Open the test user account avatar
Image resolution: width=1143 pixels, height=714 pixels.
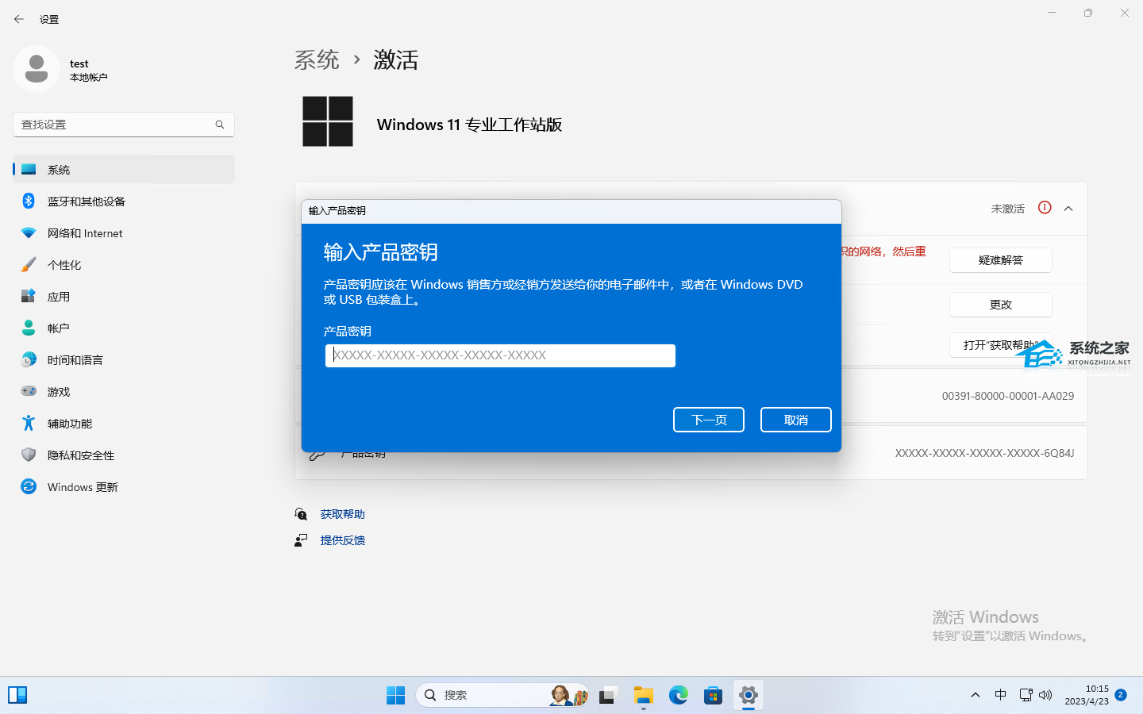[x=37, y=69]
